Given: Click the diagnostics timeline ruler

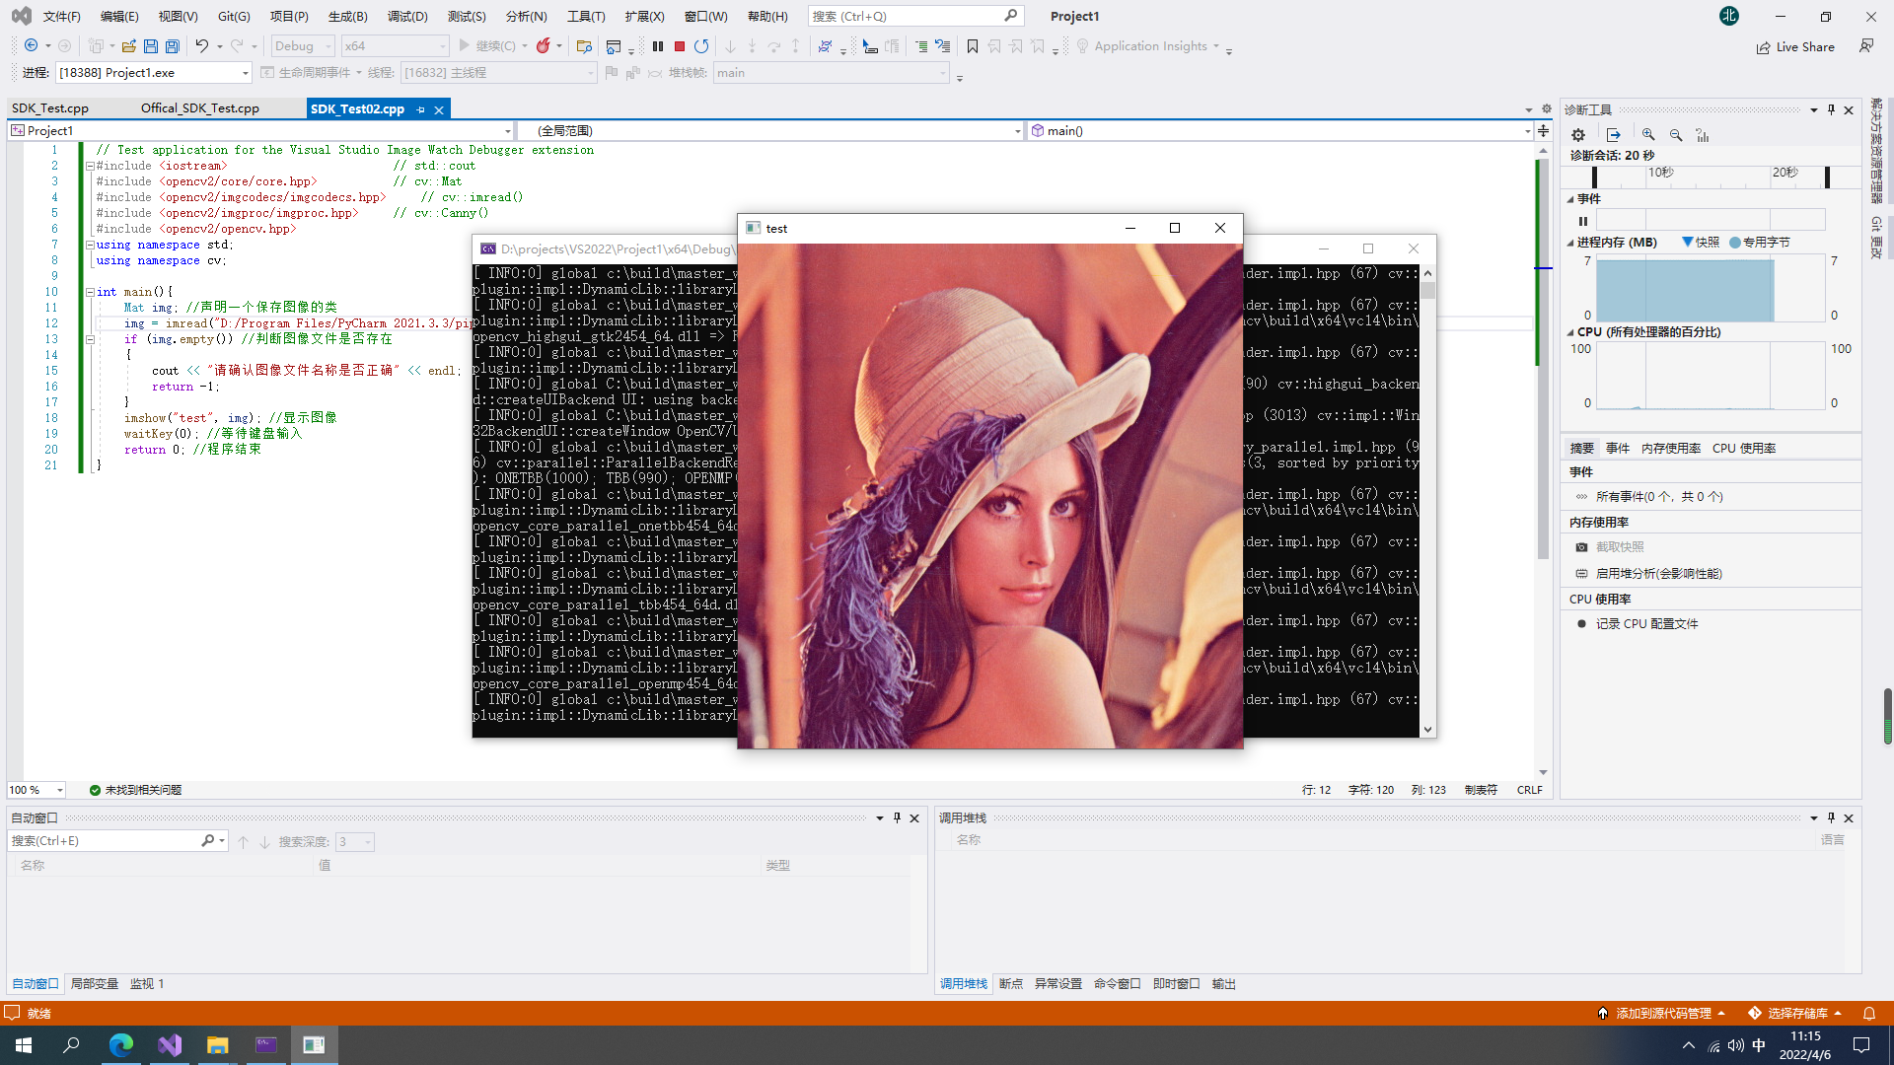Looking at the screenshot, I should click(x=1712, y=176).
